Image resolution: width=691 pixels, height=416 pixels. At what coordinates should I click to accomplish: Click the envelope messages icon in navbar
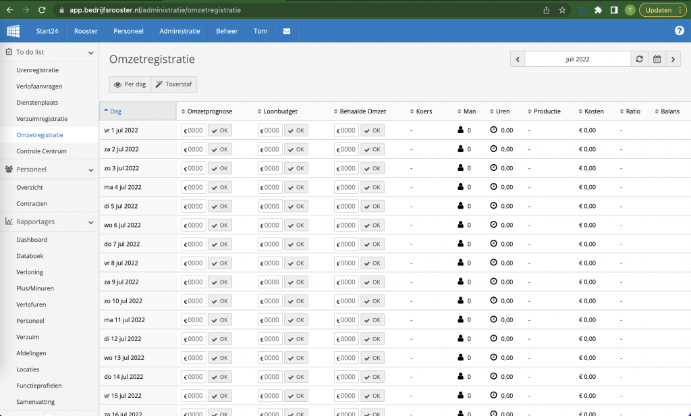[x=286, y=31]
